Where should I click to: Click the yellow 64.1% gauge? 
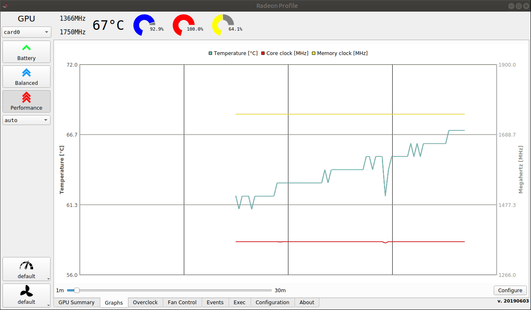click(223, 25)
